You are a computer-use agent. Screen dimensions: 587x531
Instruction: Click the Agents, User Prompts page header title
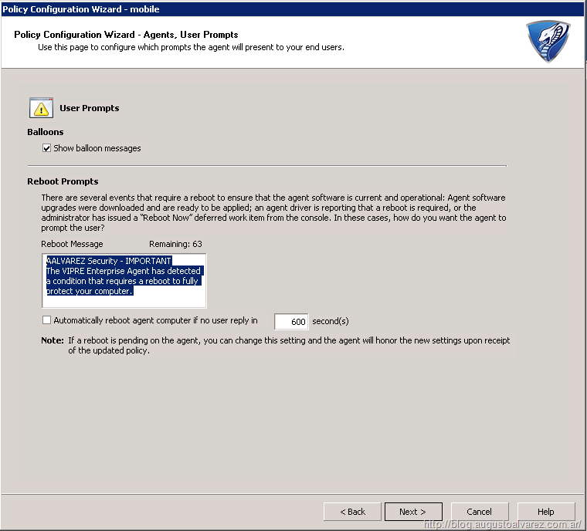click(x=126, y=35)
